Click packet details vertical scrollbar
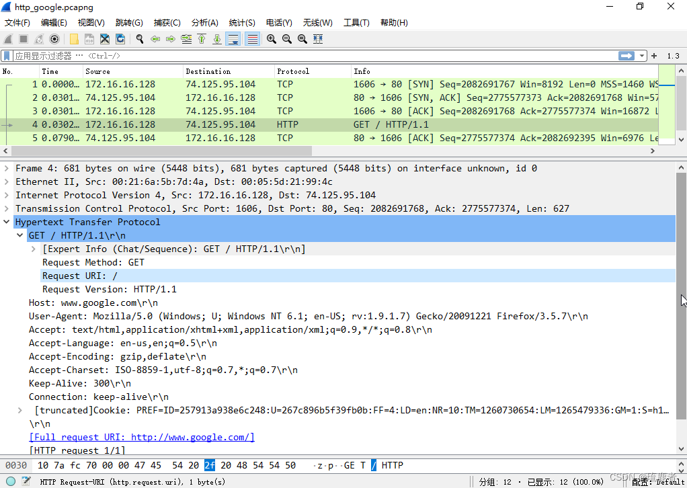687x488 pixels. point(681,296)
